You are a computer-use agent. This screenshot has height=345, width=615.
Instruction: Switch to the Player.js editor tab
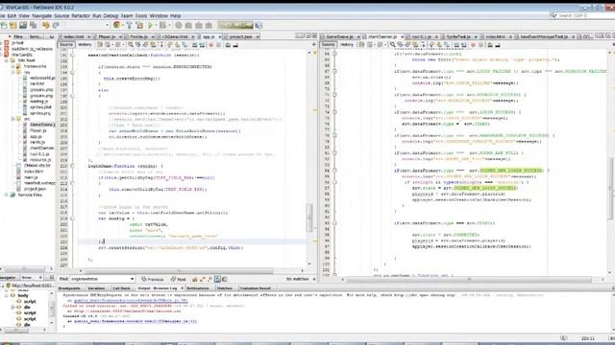pyautogui.click(x=107, y=36)
